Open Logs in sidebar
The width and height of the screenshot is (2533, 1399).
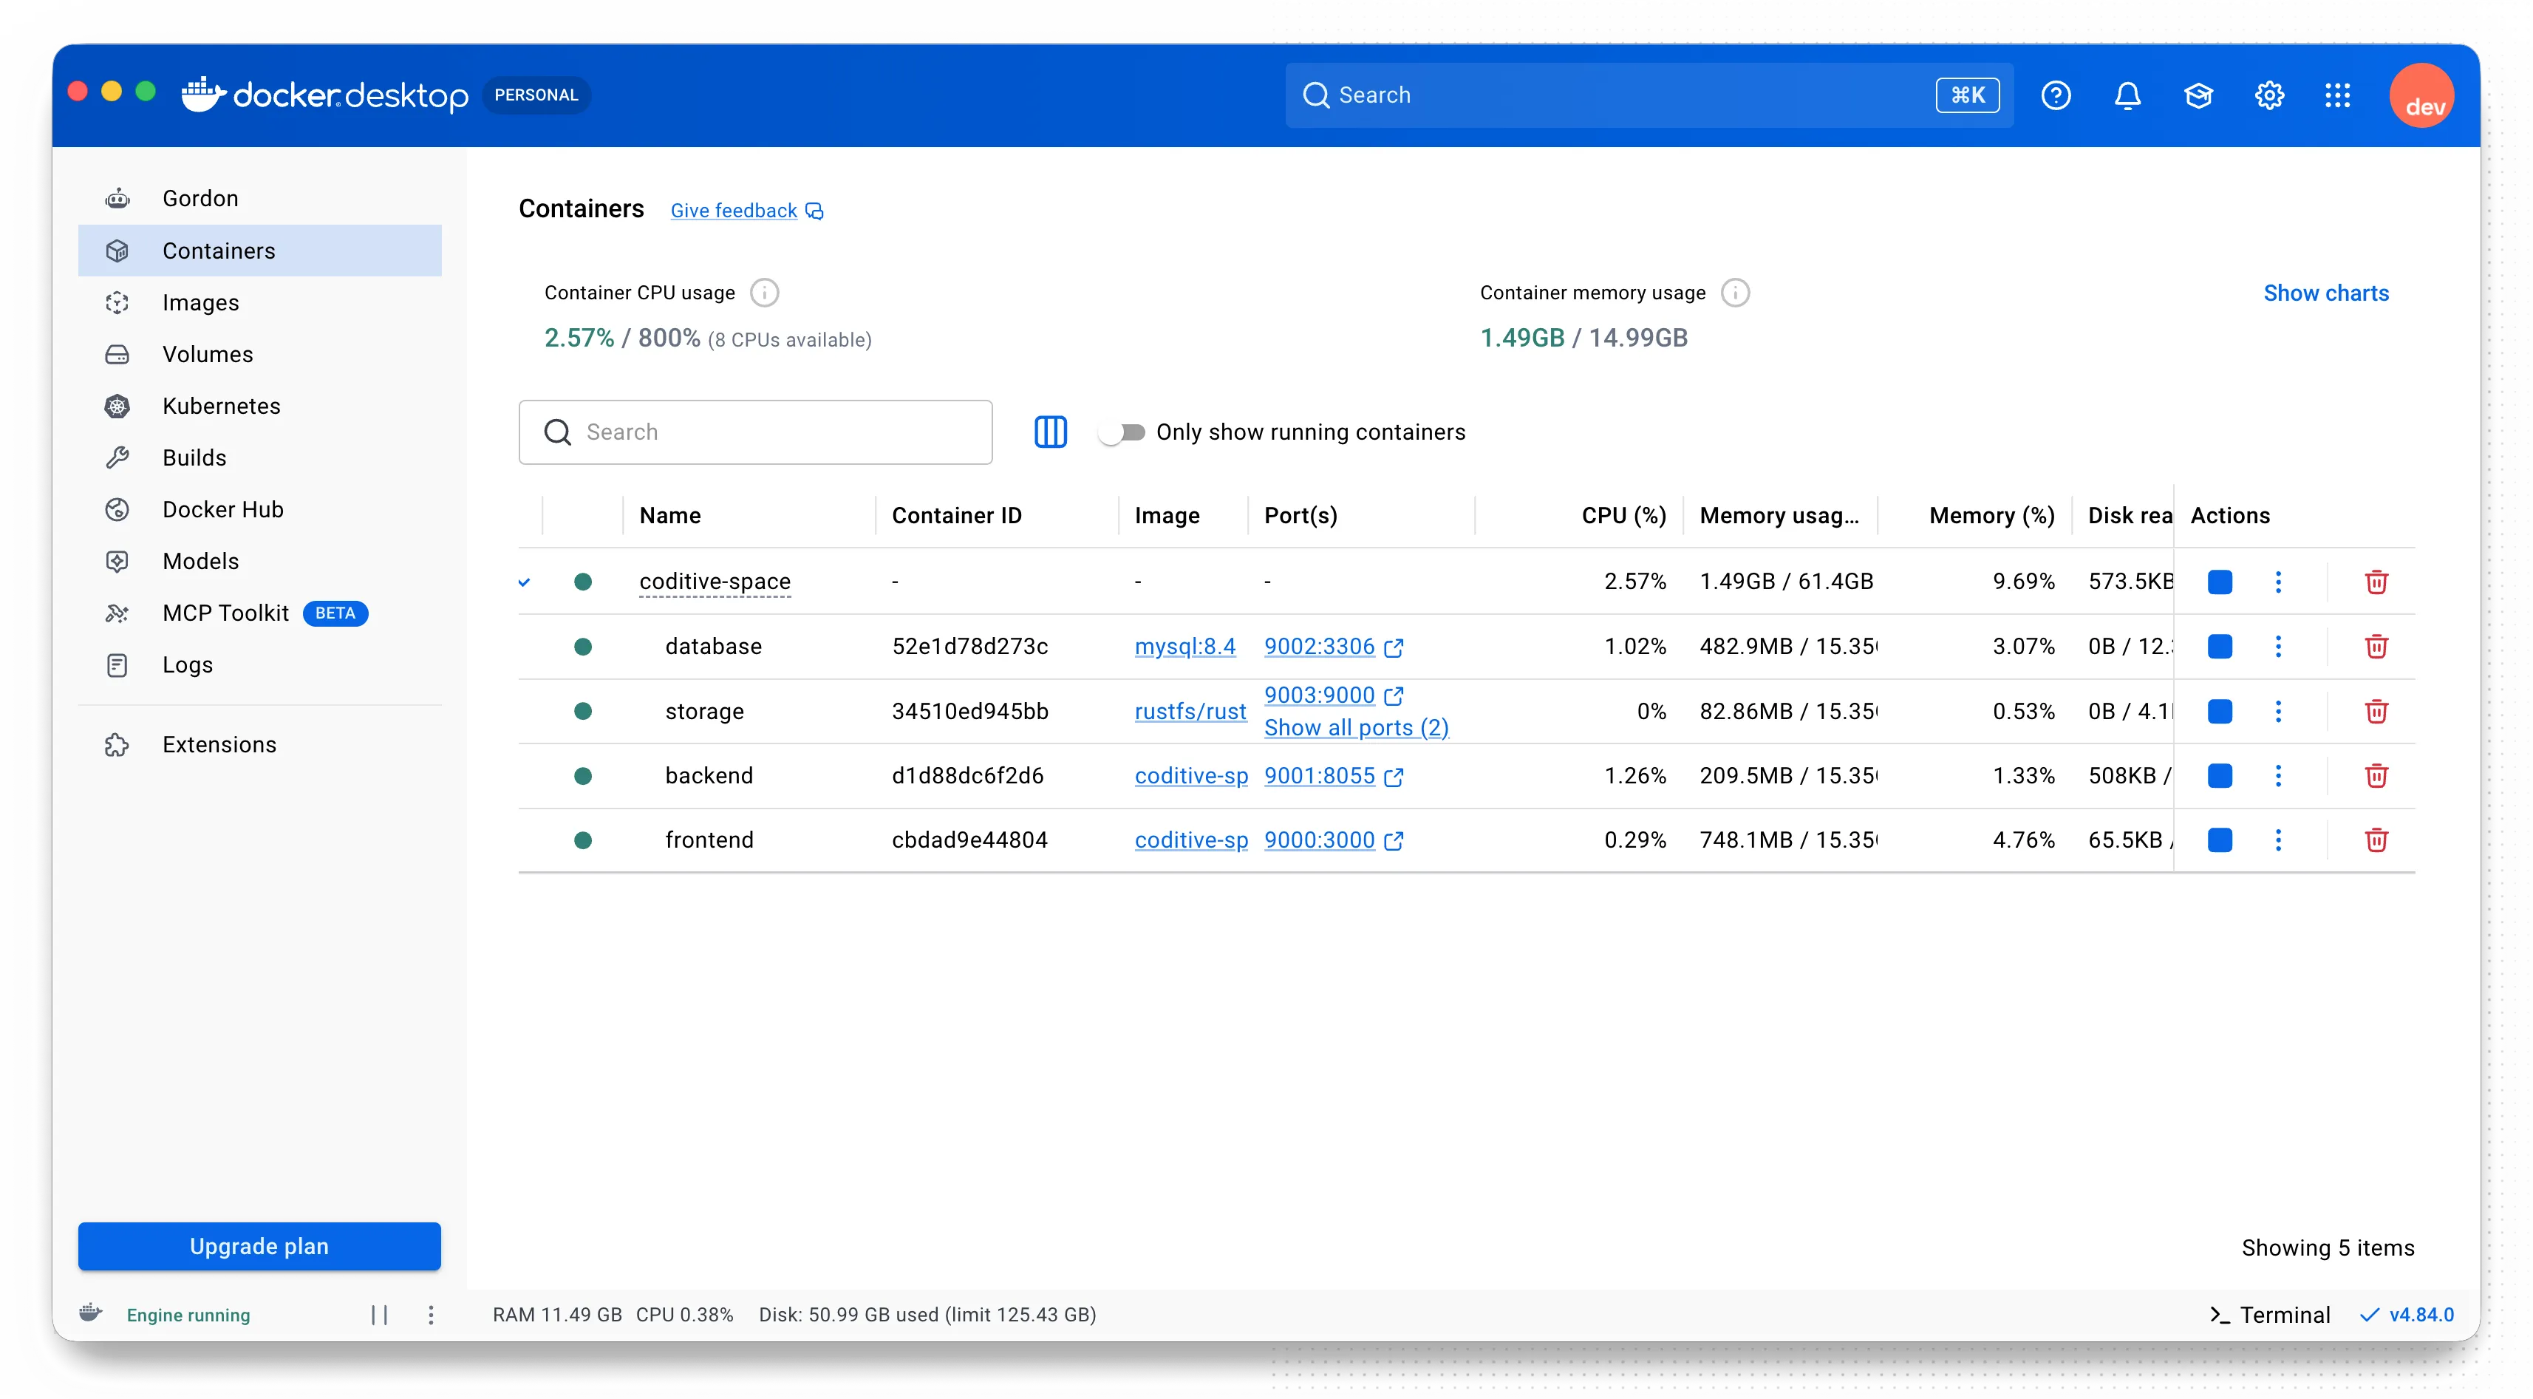[259, 664]
